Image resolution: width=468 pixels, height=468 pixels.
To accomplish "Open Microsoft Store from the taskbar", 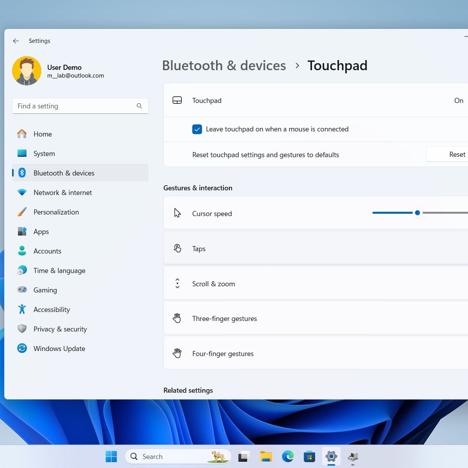I will tap(309, 456).
